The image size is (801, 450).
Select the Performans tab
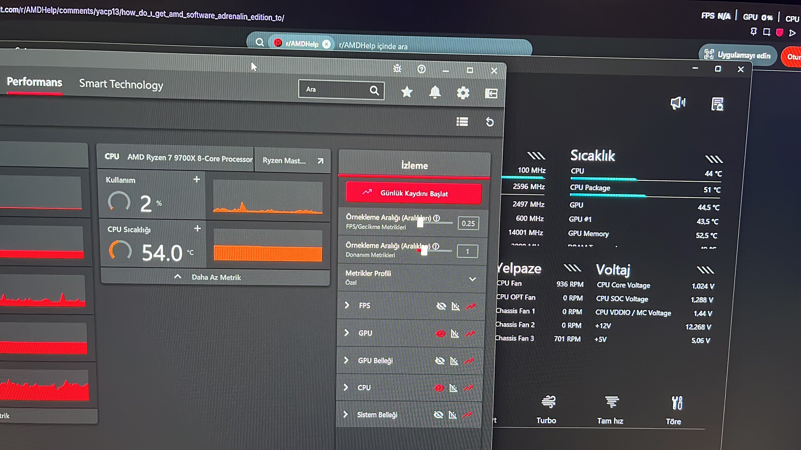(x=34, y=82)
